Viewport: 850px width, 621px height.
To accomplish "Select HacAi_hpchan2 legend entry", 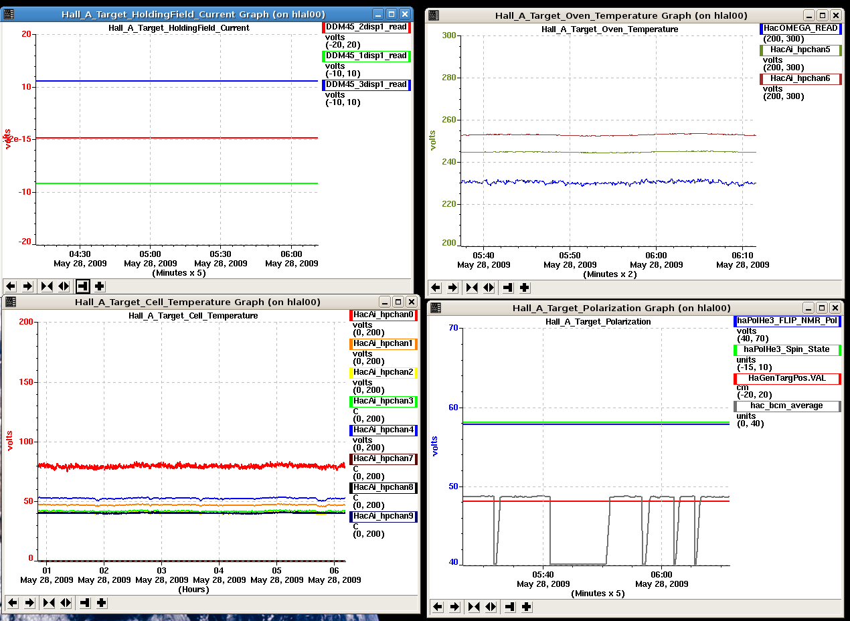I will pyautogui.click(x=384, y=372).
